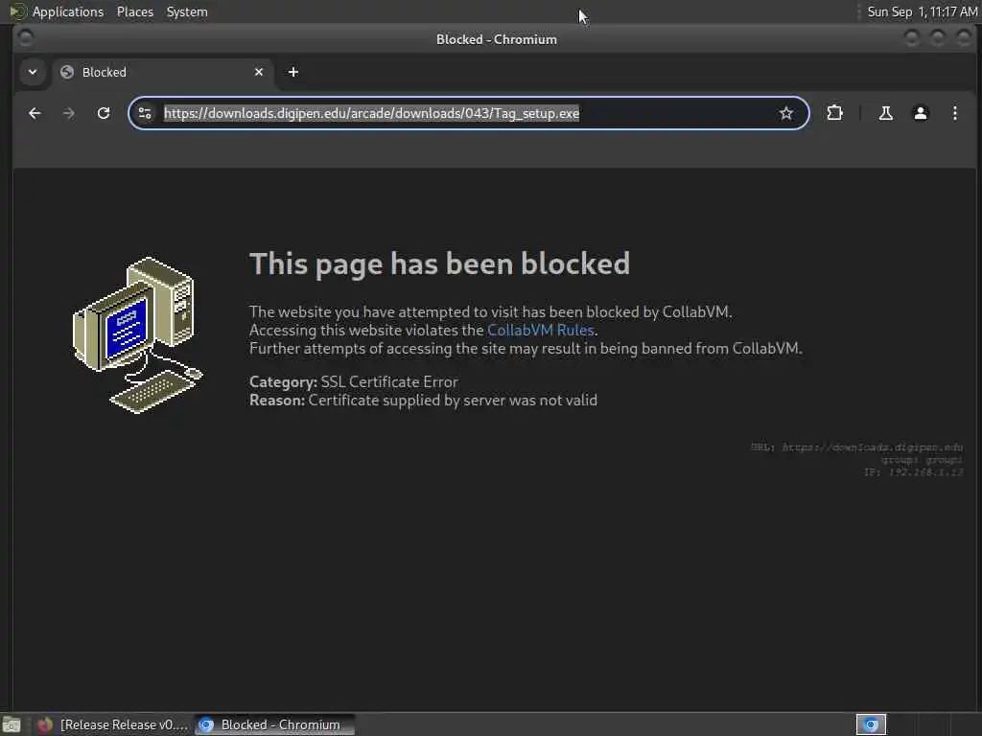Select the Blocked tab
982x736 pixels.
coord(163,72)
